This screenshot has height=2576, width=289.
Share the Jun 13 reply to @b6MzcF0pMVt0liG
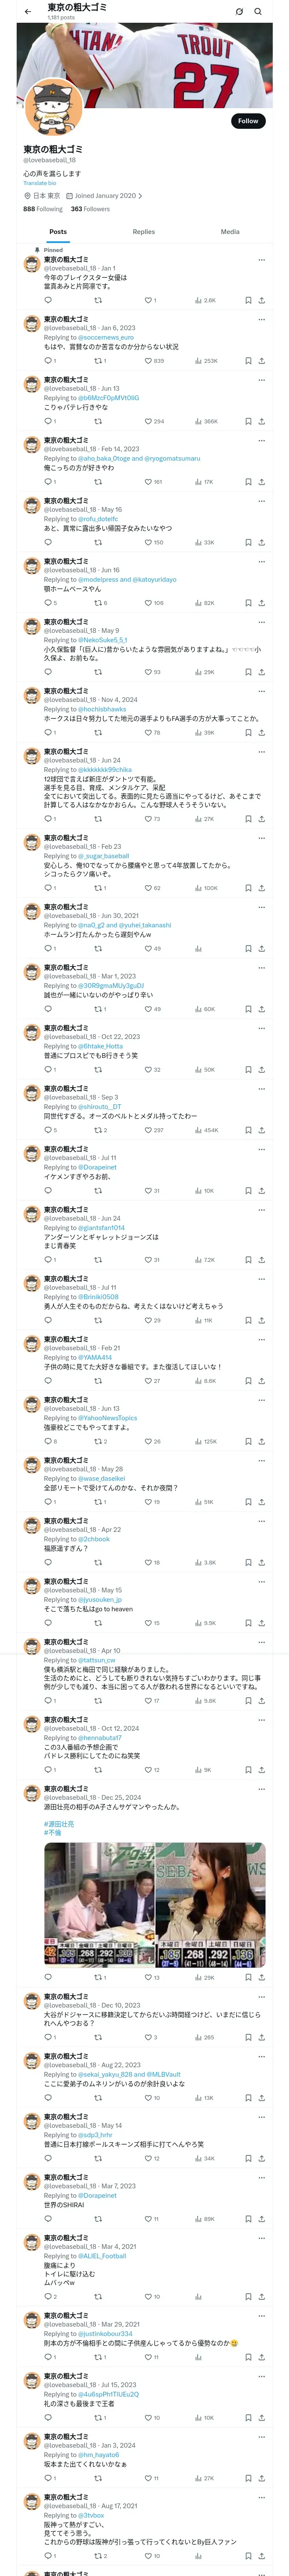[x=261, y=421]
